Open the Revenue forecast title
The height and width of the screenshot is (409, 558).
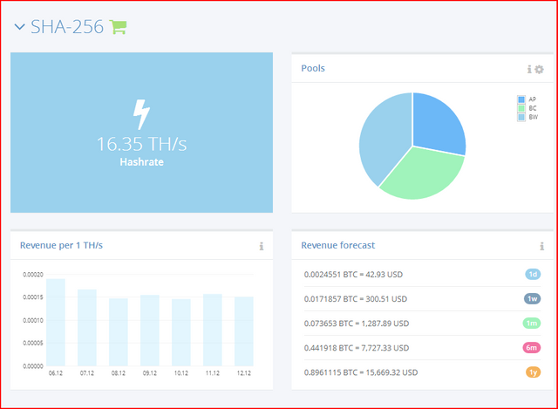point(338,245)
